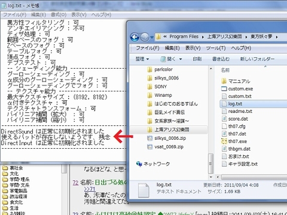The height and width of the screenshot is (215, 287).
Task: Open recent locations dropdown beside forward arrow
Action: point(152,37)
